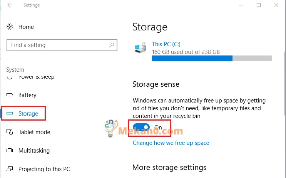Turn off the Storage sense toggle
This screenshot has width=286, height=178.
(x=141, y=127)
